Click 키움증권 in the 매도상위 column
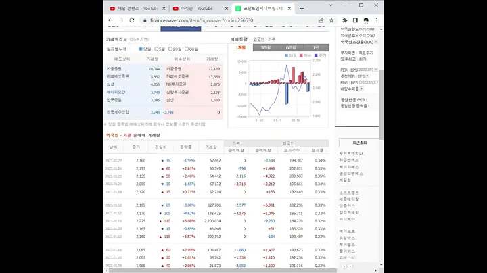The height and width of the screenshot is (273, 487). (114, 69)
